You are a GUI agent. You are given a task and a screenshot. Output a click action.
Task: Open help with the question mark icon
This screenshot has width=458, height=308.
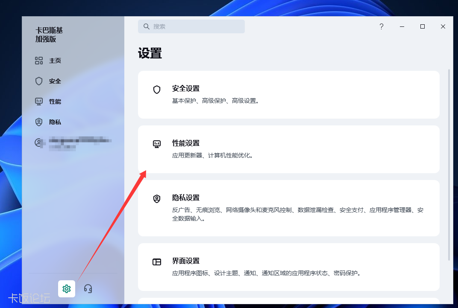click(x=382, y=26)
